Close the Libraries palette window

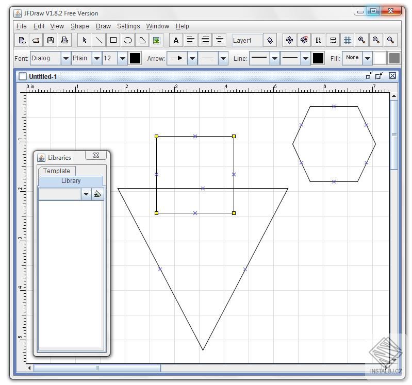[96, 155]
